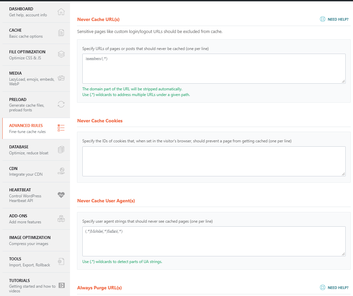Screen dimensions: 353x296
Task: Open the Tools import/export tab
Action: [x=30, y=262]
